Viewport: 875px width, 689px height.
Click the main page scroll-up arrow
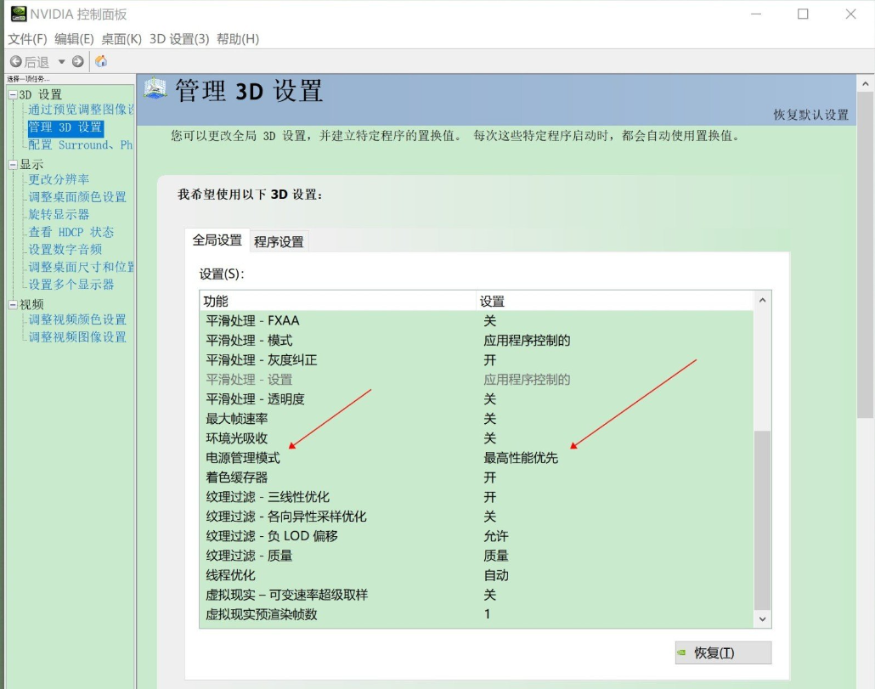point(865,84)
